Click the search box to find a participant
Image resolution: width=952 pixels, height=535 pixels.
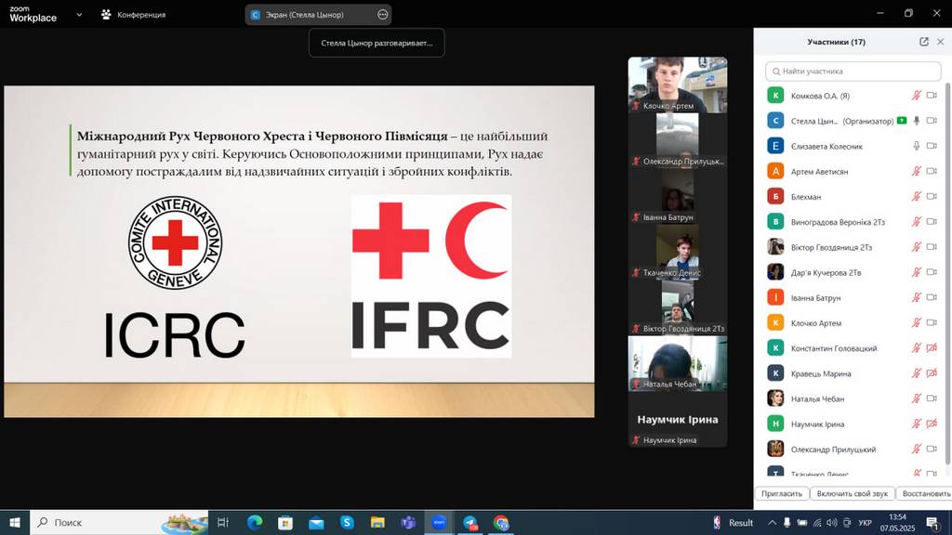click(853, 71)
